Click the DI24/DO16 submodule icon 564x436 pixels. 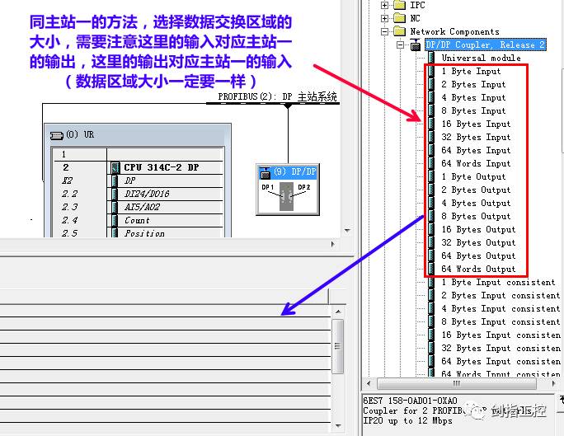115,194
